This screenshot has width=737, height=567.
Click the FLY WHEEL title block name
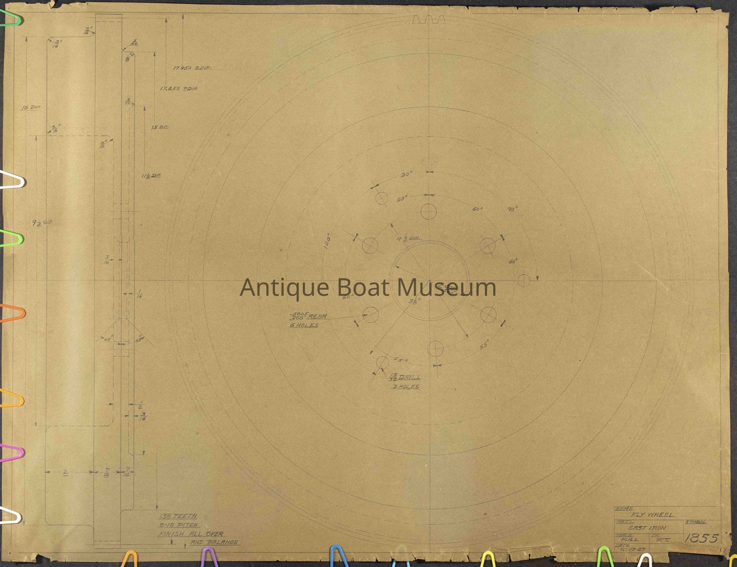point(653,515)
